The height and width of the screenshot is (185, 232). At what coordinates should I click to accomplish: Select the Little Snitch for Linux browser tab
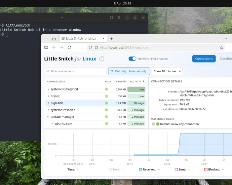83,38
